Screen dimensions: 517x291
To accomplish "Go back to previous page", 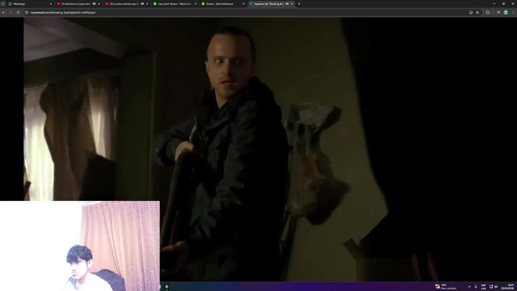I will click(3, 13).
